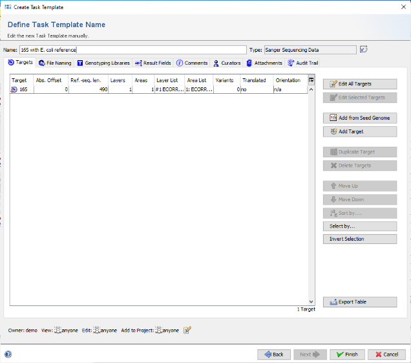Viewport: 411px width, 363px height.
Task: Click the 16S target row icon
Action: point(14,89)
